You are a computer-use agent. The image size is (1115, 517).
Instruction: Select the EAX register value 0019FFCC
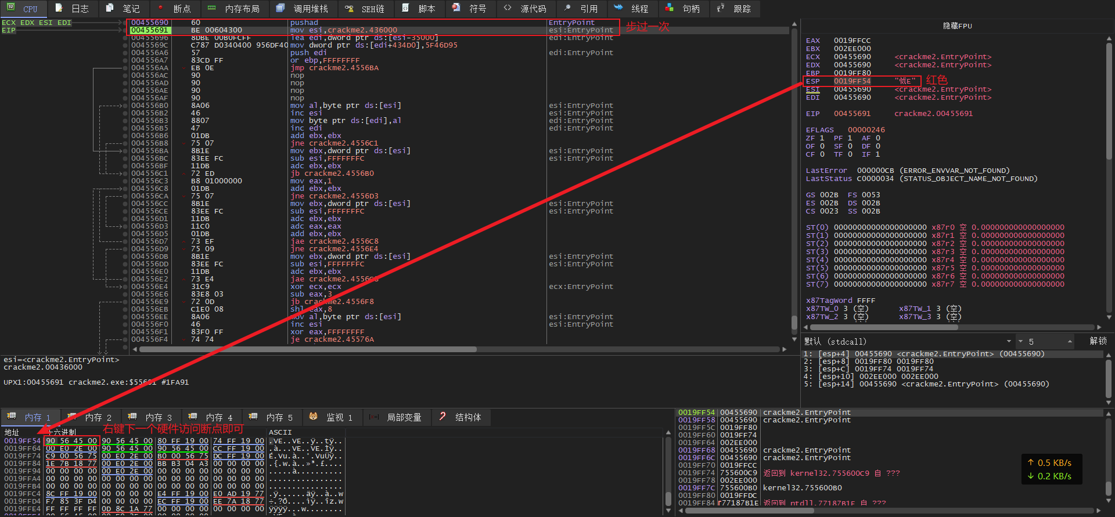(852, 41)
